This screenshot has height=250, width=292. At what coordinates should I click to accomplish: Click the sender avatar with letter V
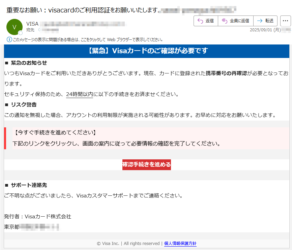(x=14, y=27)
